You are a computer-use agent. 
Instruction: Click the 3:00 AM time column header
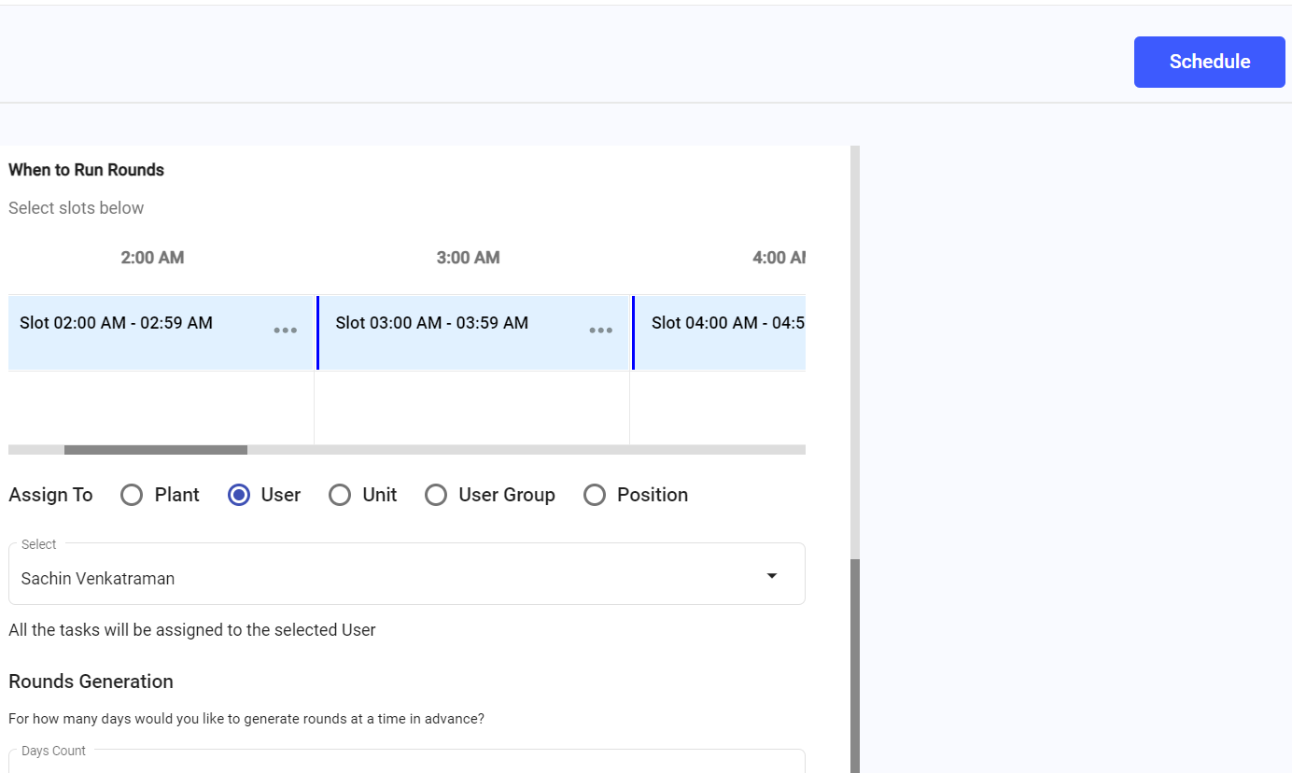tap(468, 258)
